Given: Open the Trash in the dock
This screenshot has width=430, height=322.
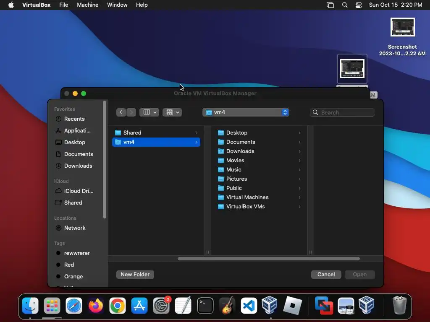Looking at the screenshot, I should (x=400, y=306).
